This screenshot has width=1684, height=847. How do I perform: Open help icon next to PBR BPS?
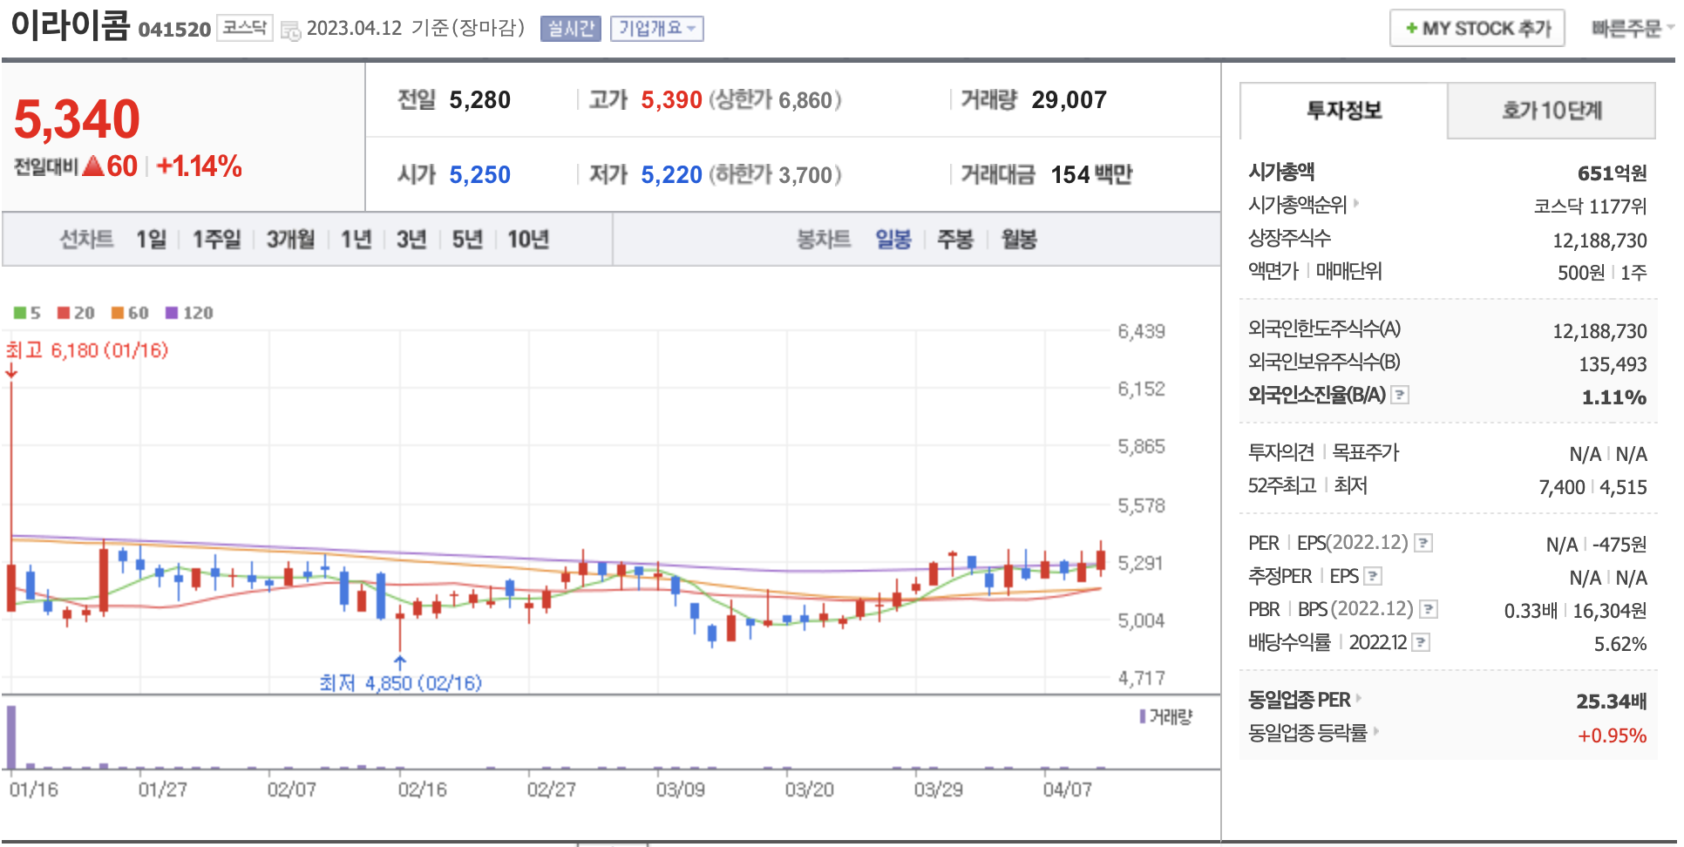[x=1428, y=609]
